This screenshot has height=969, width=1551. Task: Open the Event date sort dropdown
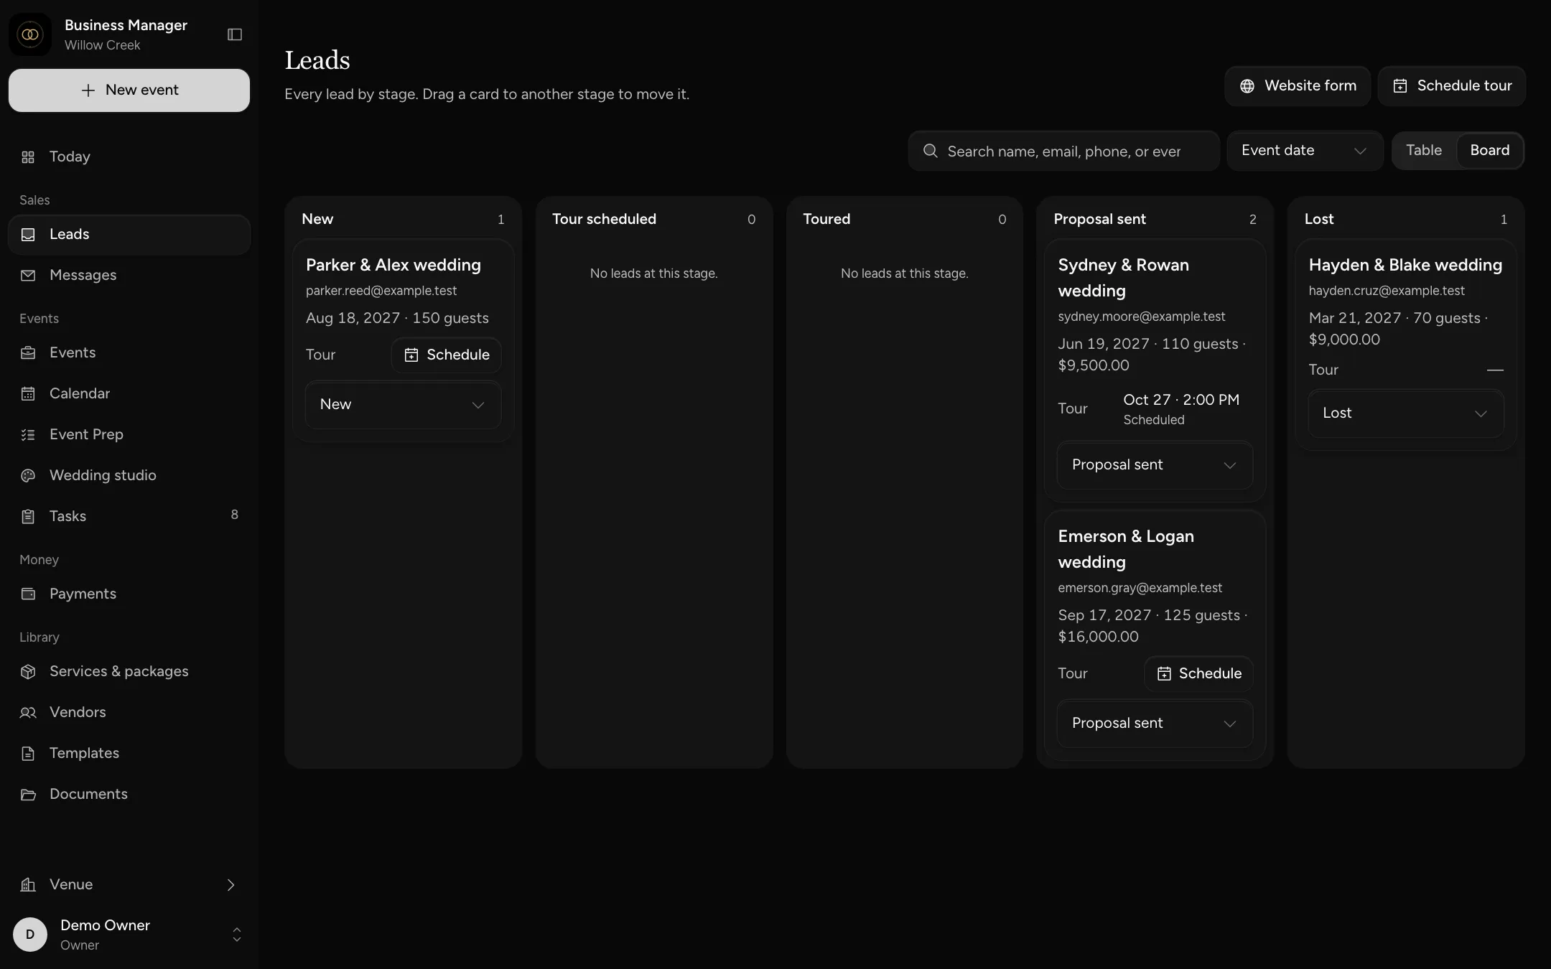click(1304, 151)
